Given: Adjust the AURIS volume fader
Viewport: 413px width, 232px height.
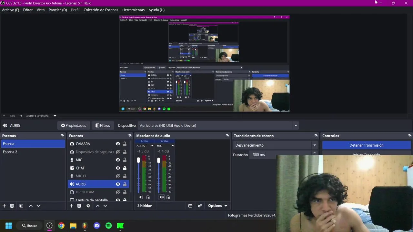Looking at the screenshot, I should pos(138,160).
